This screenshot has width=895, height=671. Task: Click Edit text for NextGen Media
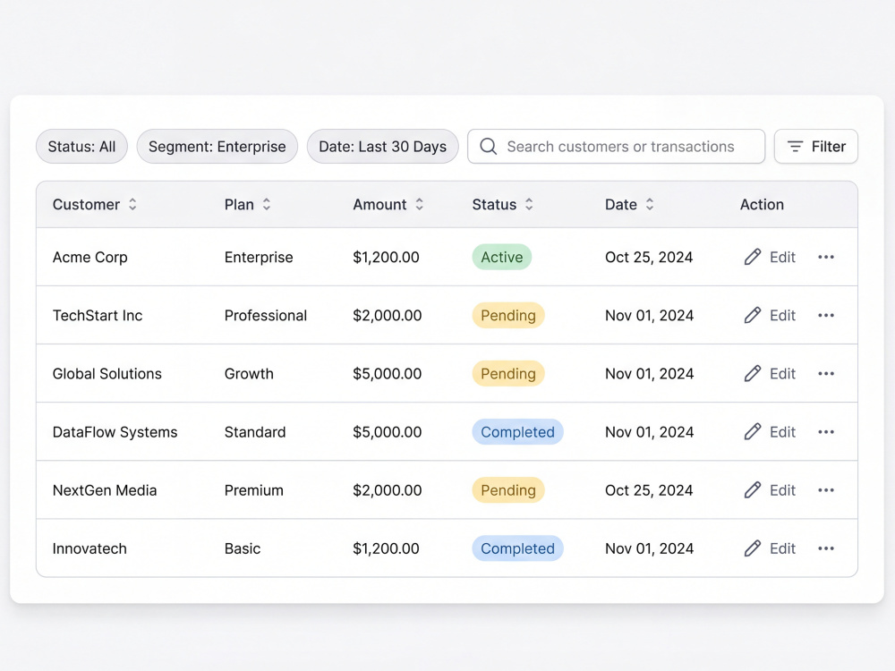782,490
